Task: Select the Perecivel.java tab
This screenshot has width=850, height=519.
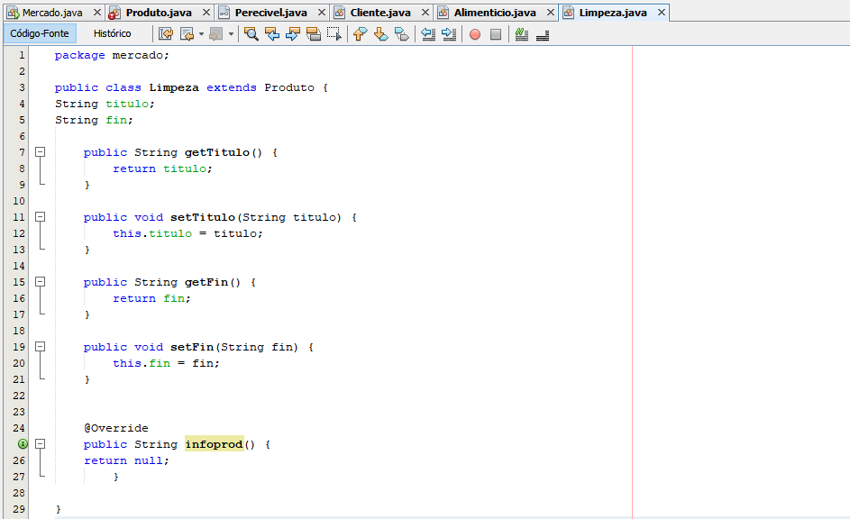Action: pos(271,13)
